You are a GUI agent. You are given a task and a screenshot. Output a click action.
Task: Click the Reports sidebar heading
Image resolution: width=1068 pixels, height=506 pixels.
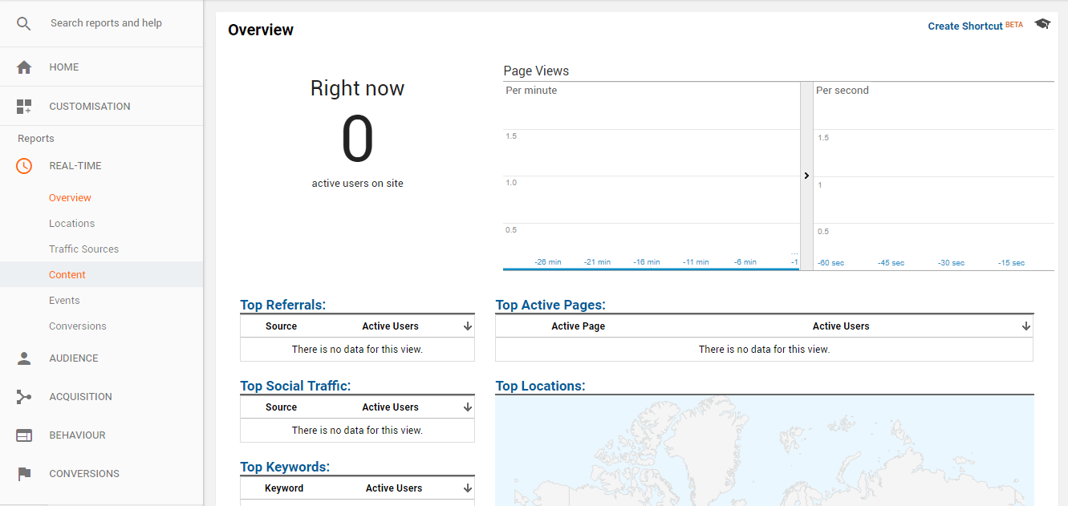click(x=36, y=139)
